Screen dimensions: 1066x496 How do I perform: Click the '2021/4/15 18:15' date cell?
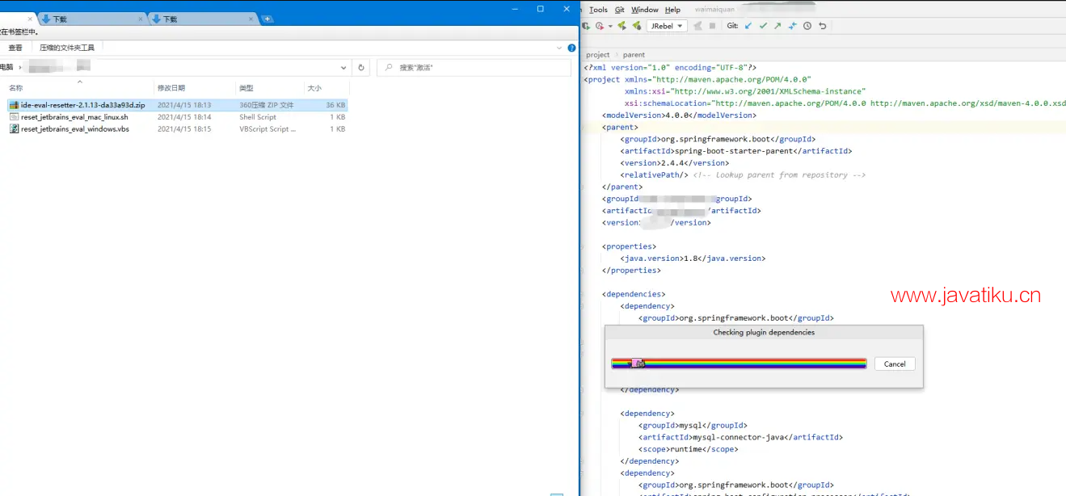pos(184,129)
